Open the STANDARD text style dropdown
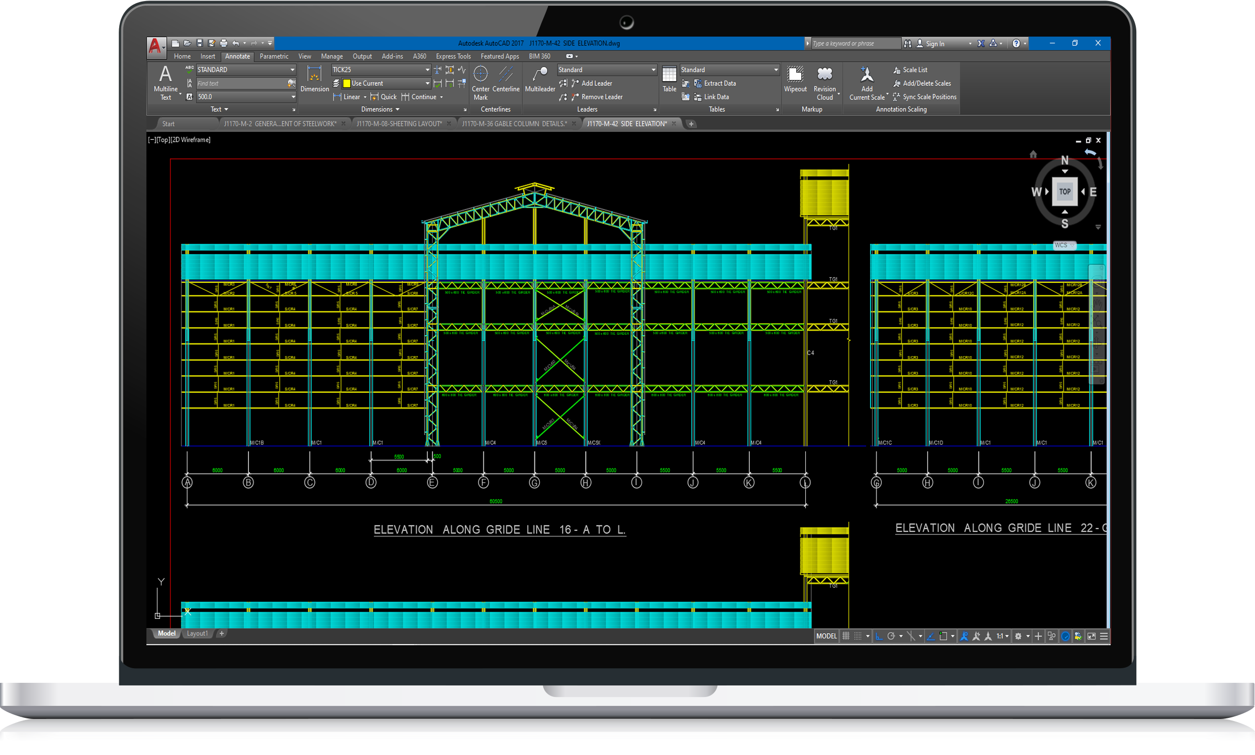The image size is (1255, 755). click(x=292, y=70)
